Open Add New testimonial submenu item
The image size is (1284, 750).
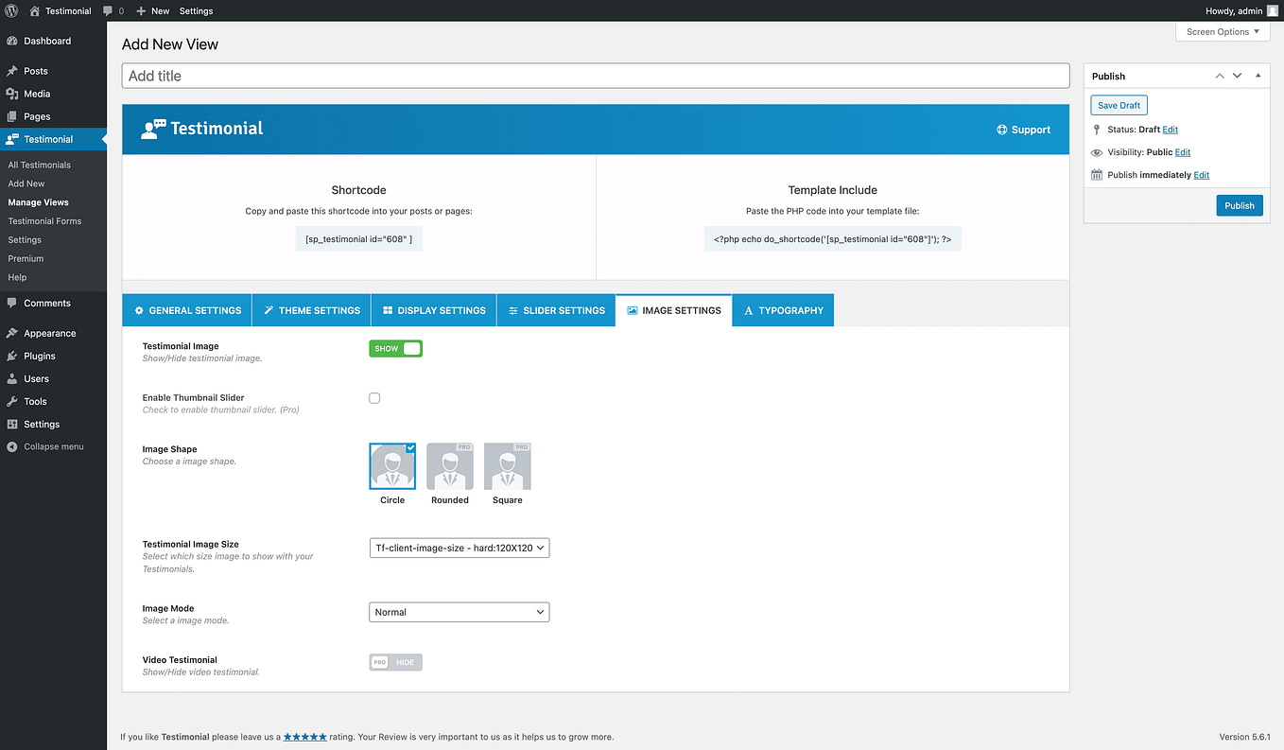[26, 183]
